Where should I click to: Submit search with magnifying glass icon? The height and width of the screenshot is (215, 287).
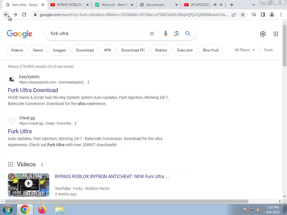[x=188, y=34]
